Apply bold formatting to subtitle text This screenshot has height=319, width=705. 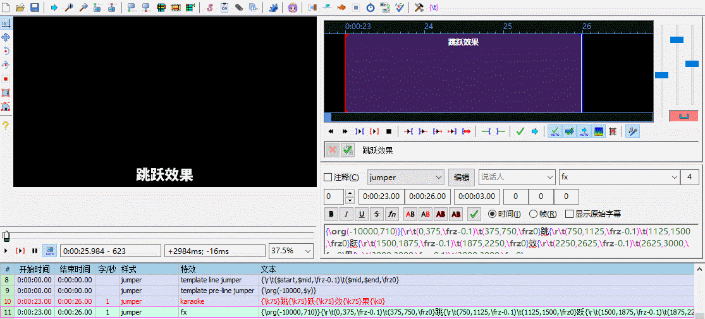331,214
